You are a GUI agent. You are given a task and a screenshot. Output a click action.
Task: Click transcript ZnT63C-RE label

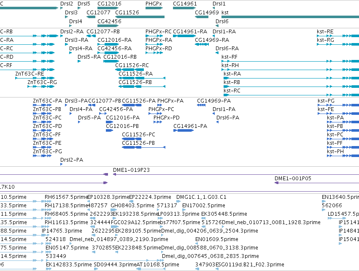pos(30,74)
